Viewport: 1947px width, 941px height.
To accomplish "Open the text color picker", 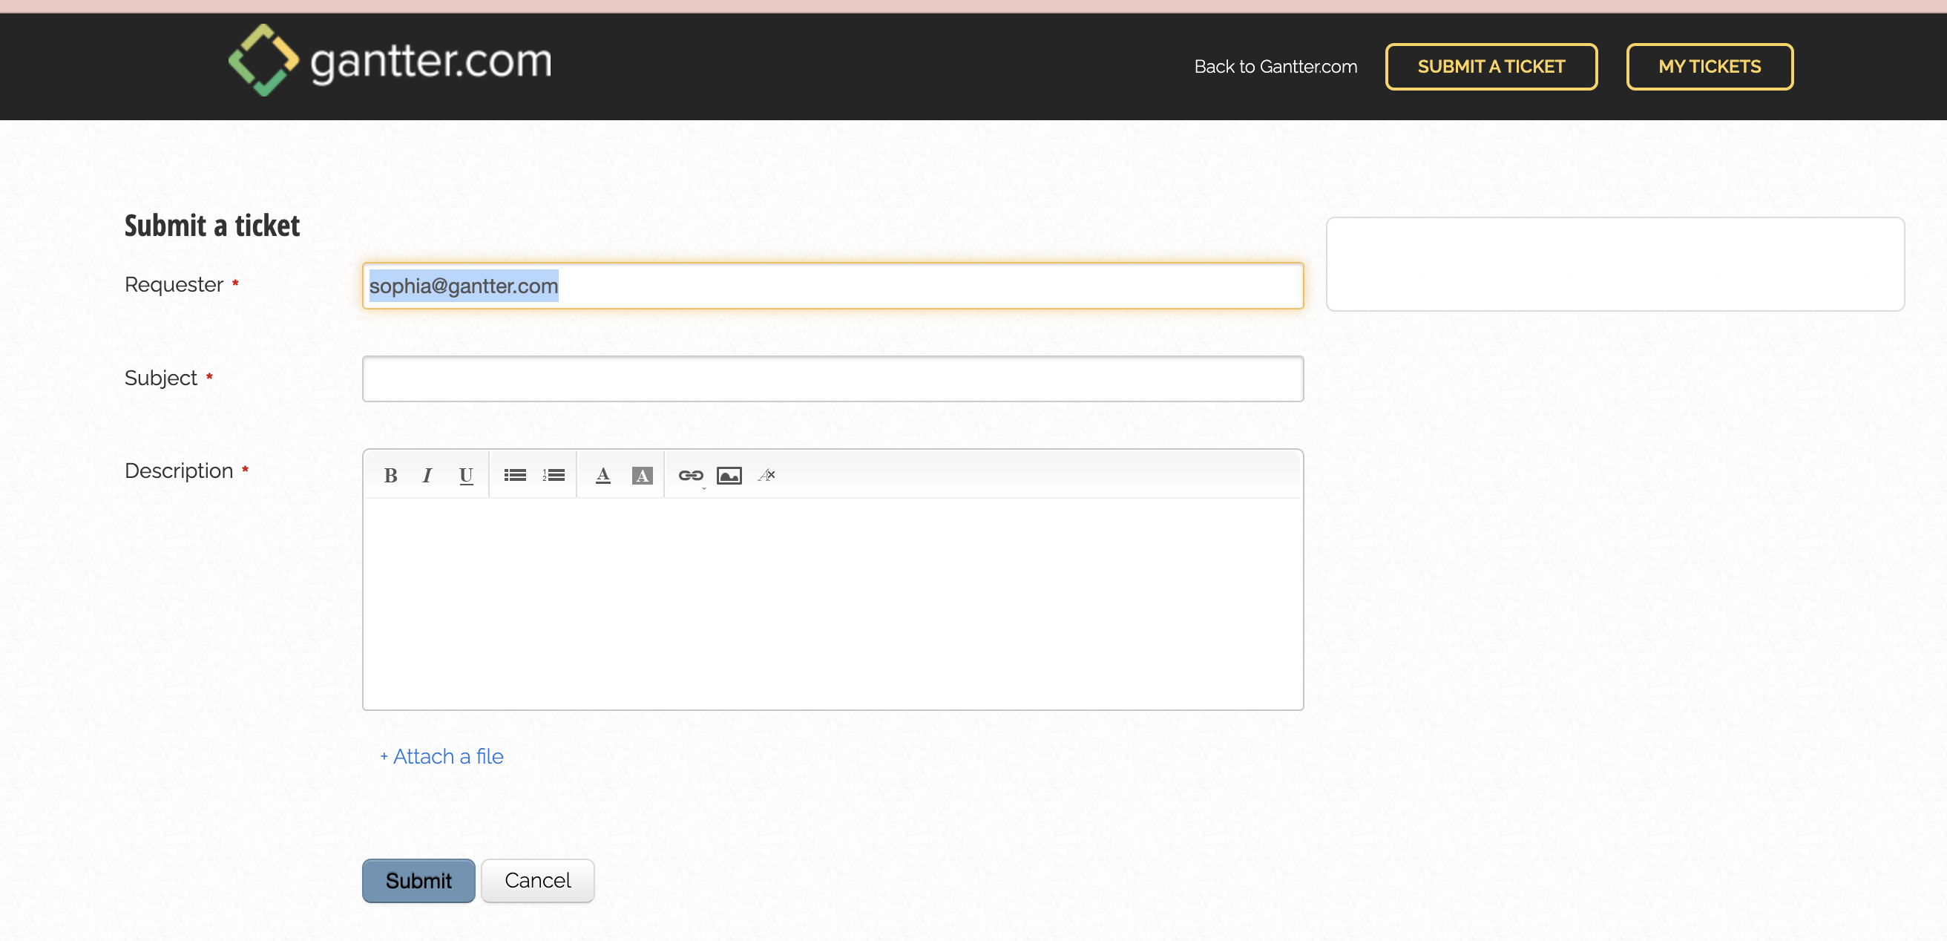I will pyautogui.click(x=603, y=476).
